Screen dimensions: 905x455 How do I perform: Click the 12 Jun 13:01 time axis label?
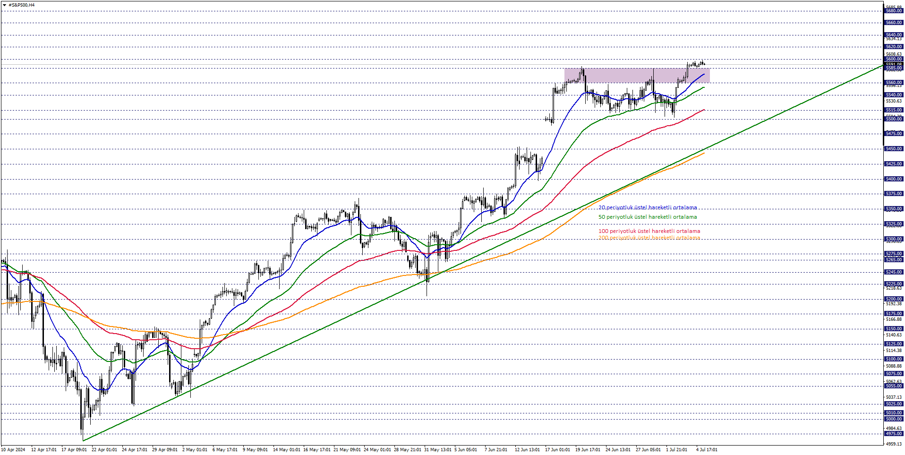(x=527, y=450)
